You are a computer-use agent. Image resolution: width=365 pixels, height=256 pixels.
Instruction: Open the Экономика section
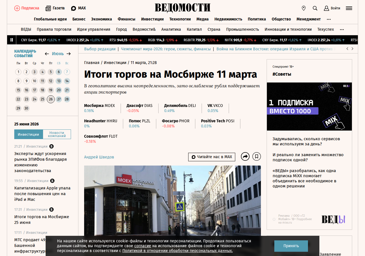click(x=102, y=19)
